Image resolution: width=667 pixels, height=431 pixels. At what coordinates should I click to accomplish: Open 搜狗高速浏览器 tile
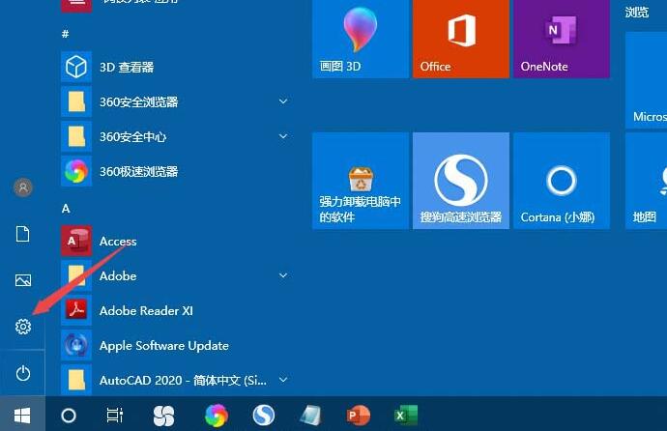tap(461, 181)
